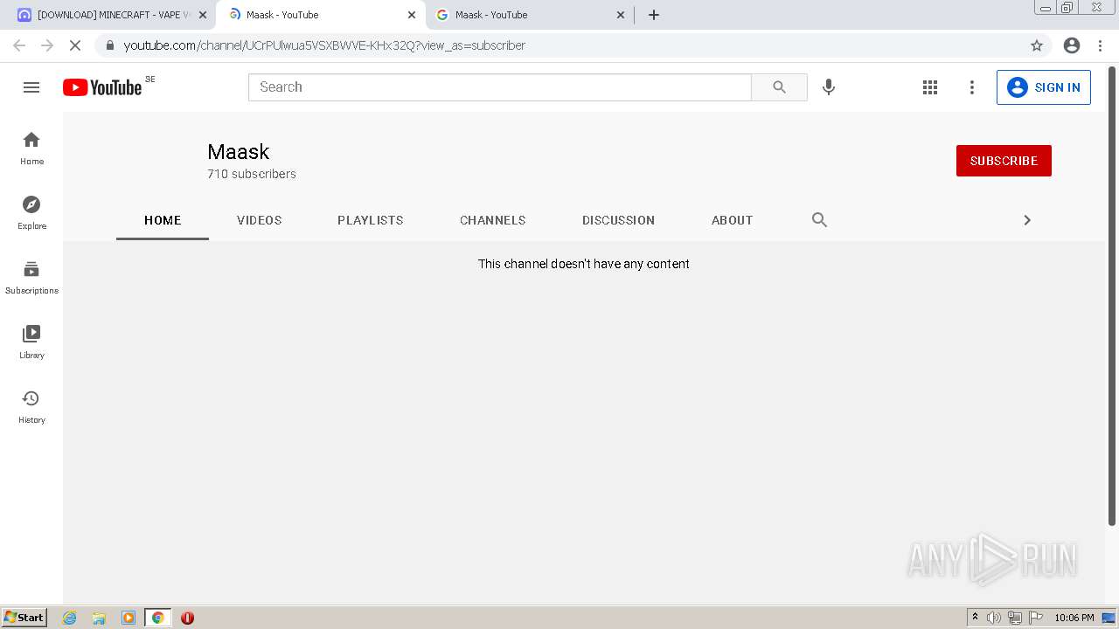Open the file explorer taskbar icon
This screenshot has width=1119, height=629.
pos(99,618)
